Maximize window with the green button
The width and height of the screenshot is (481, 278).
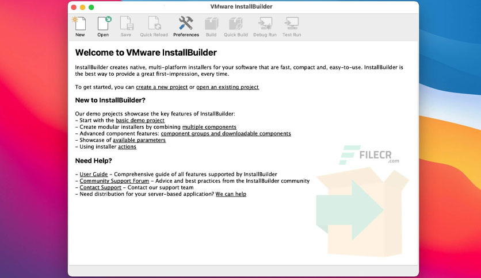click(x=91, y=7)
